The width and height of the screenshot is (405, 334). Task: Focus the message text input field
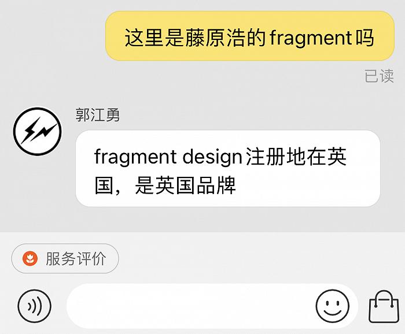tap(190, 306)
